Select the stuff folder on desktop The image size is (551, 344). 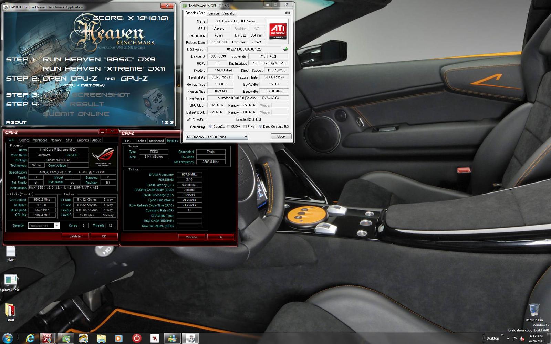[11, 312]
